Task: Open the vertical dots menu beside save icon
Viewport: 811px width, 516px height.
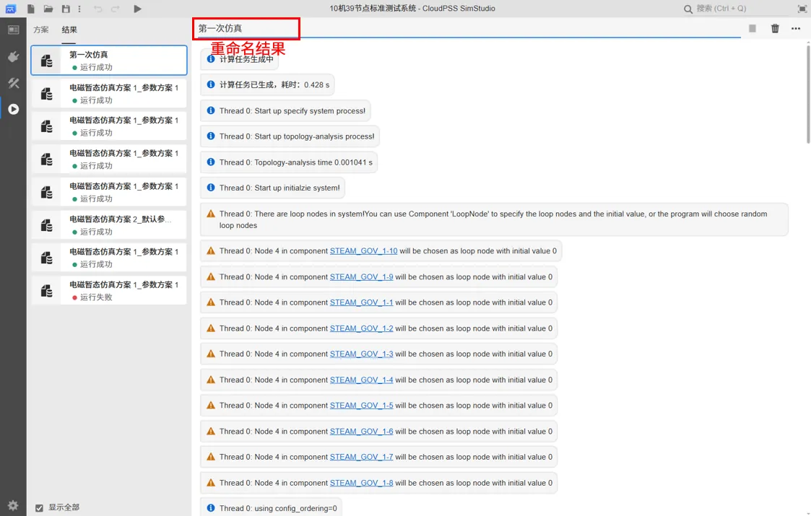Action: click(x=79, y=9)
